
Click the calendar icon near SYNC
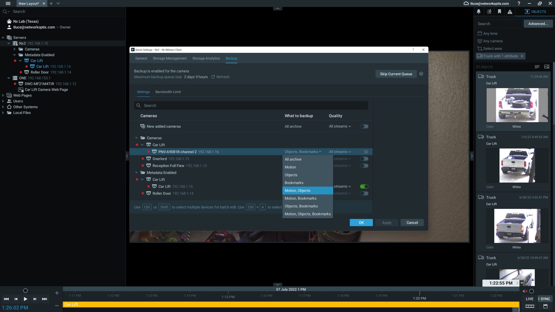point(545,306)
